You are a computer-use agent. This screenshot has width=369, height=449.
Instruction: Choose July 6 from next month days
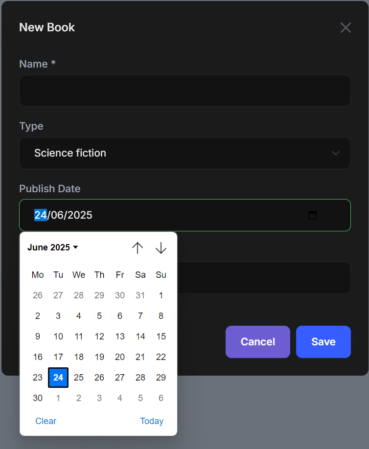pyautogui.click(x=161, y=398)
